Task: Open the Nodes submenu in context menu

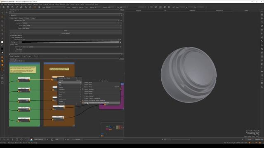Action: pyautogui.click(x=70, y=87)
